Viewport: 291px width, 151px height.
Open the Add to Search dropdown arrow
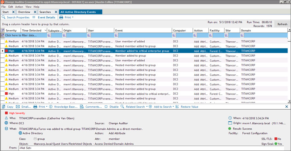point(173,107)
